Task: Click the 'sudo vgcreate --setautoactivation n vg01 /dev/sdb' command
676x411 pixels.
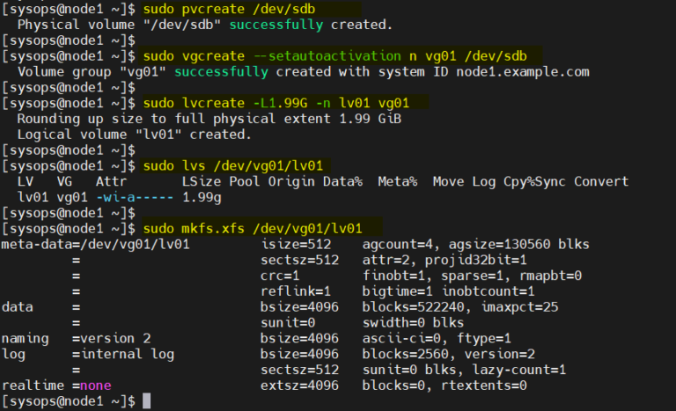Action: (x=335, y=56)
